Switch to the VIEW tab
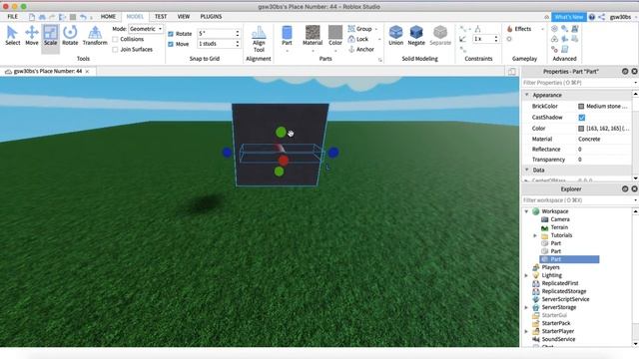Viewport: 639px width, 359px height. pos(184,17)
